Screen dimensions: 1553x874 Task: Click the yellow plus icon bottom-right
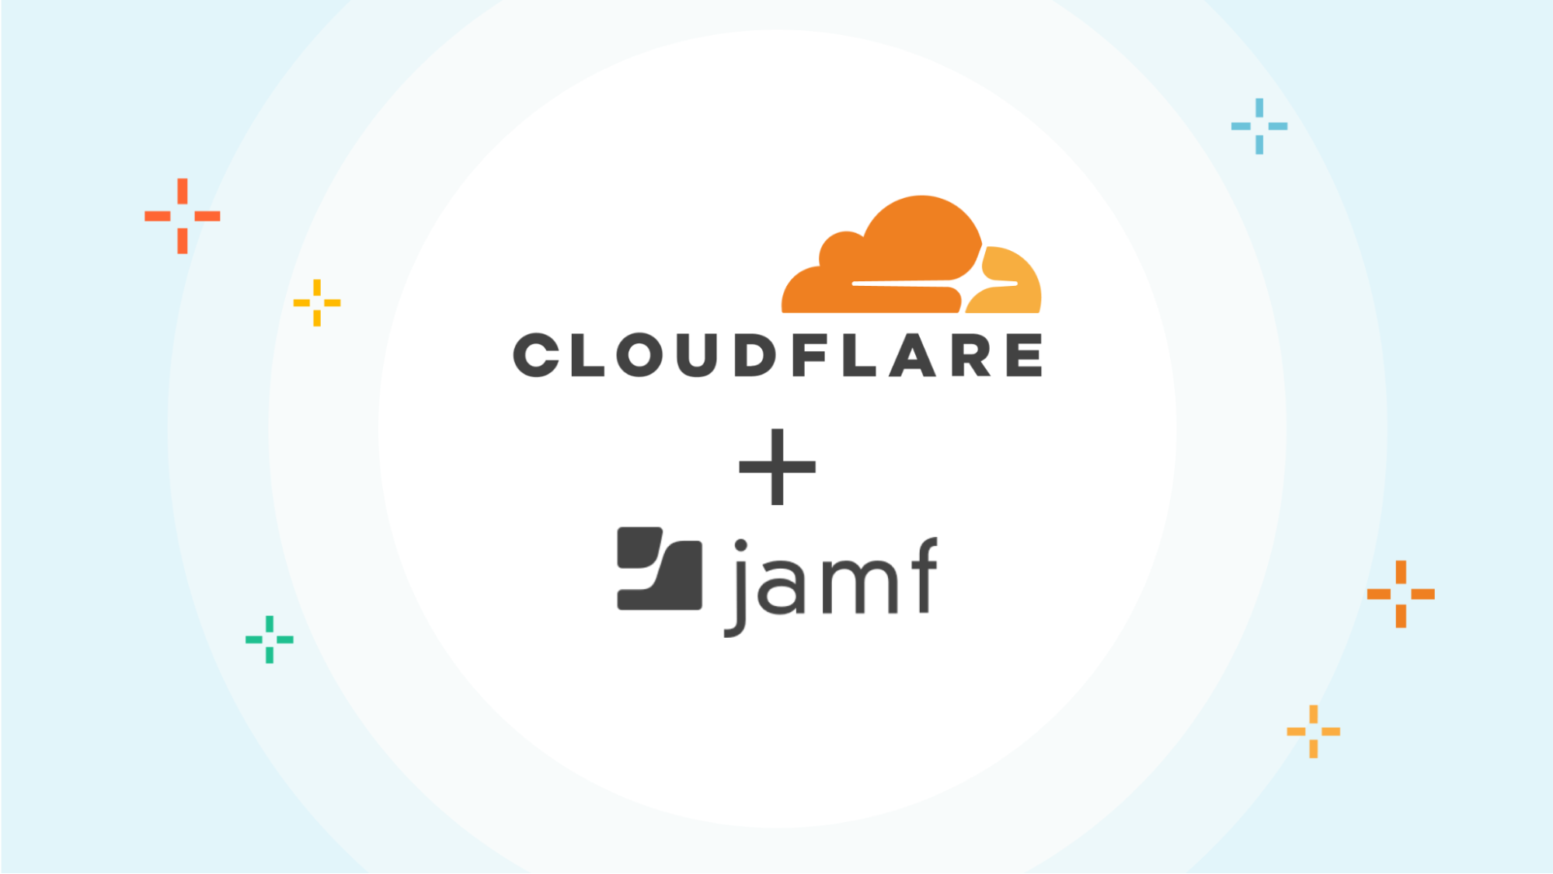1313,732
